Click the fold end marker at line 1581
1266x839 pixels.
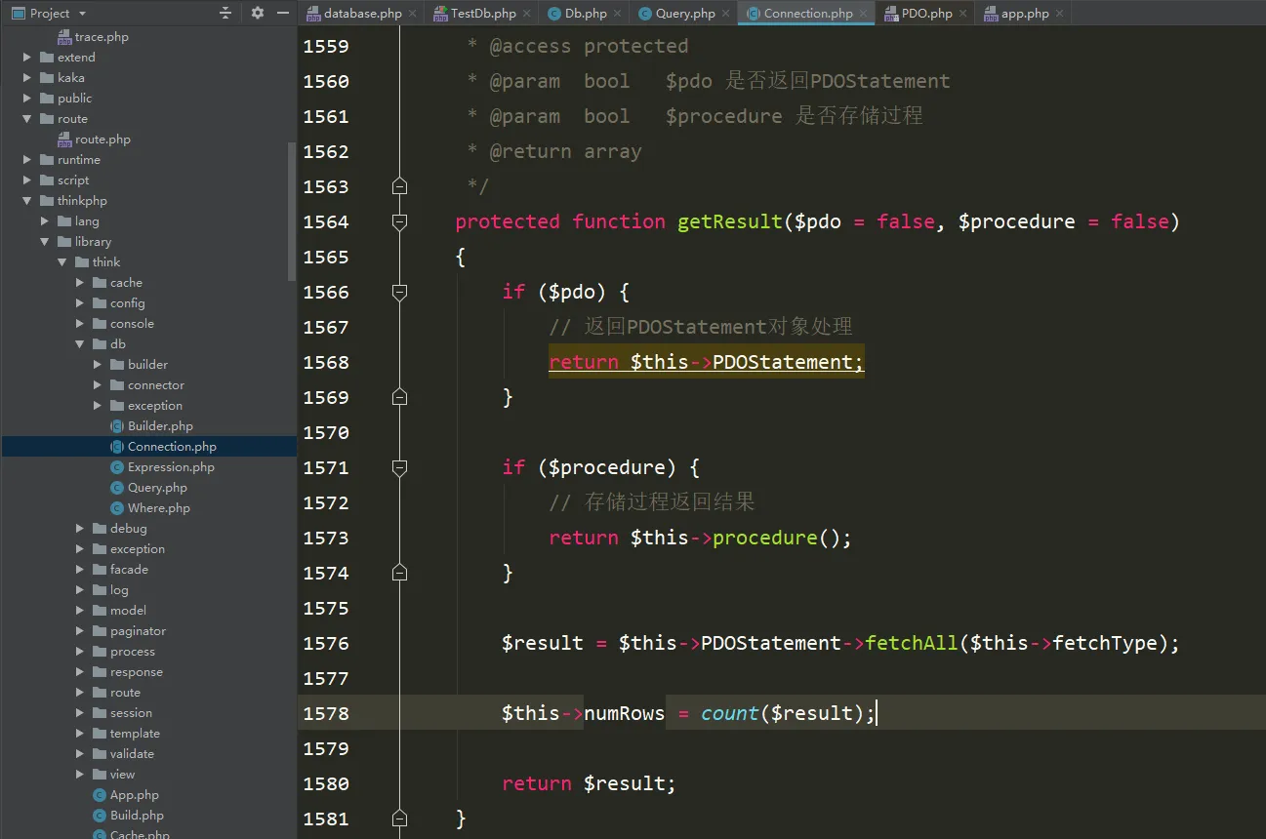point(399,818)
